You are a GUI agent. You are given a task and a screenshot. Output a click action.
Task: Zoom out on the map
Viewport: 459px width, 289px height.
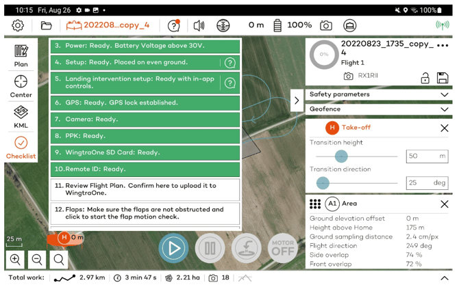37,259
